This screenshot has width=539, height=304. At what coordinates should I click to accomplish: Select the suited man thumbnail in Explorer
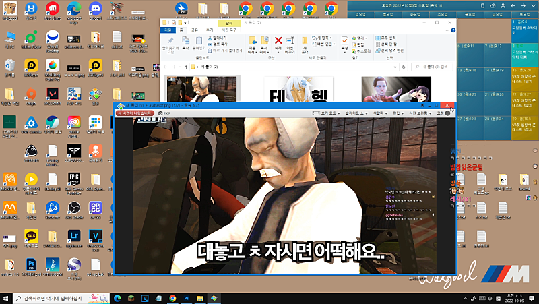coord(396,89)
